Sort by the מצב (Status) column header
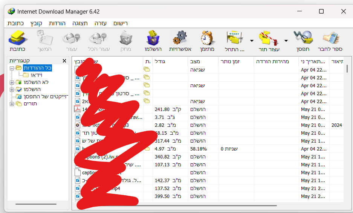 (x=203, y=61)
